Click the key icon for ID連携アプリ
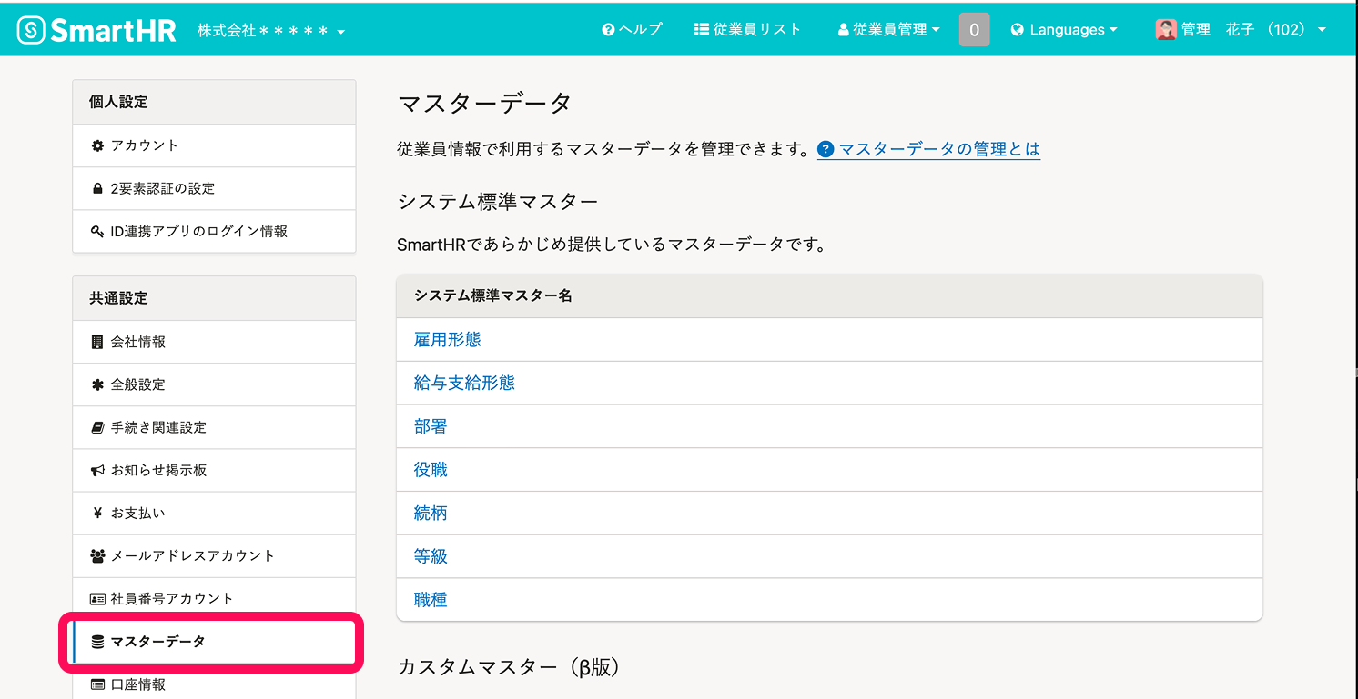Image resolution: width=1358 pixels, height=699 pixels. [97, 232]
